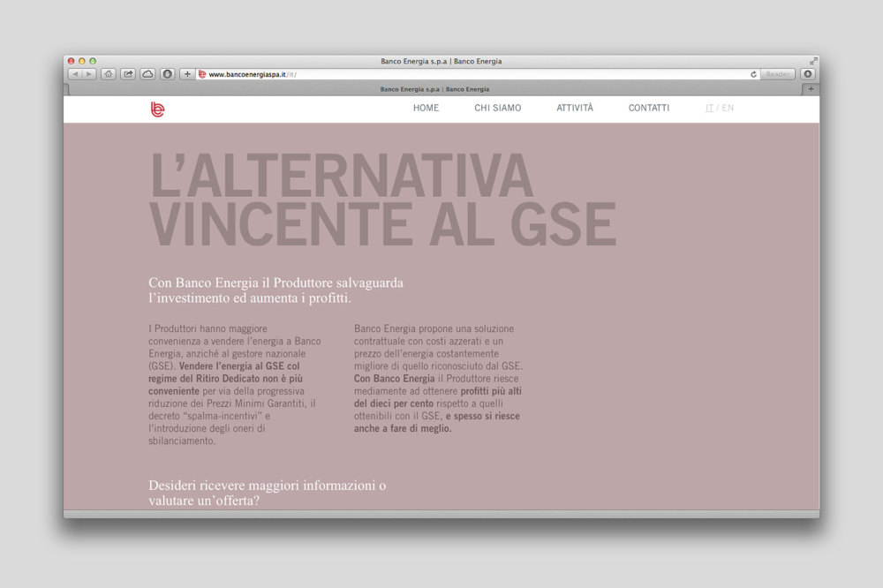Reload the page with the refresh arrow
This screenshot has height=588, width=883.
(x=753, y=74)
